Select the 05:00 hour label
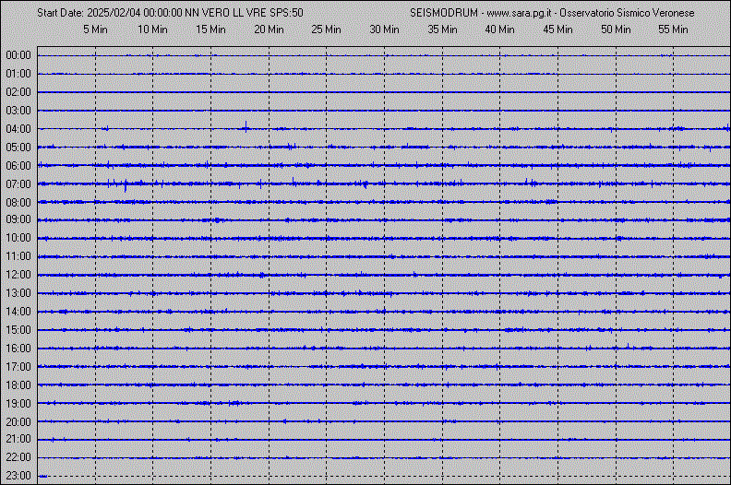731x485 pixels. point(18,148)
